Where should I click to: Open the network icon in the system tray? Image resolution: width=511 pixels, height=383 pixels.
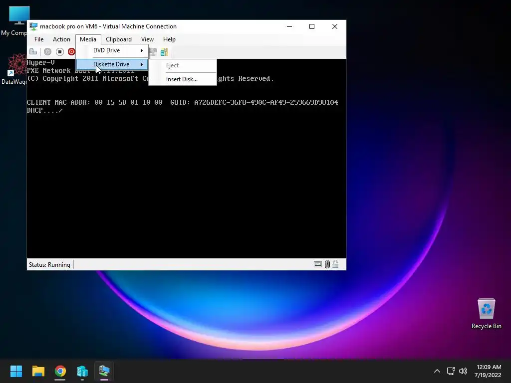[451, 371]
